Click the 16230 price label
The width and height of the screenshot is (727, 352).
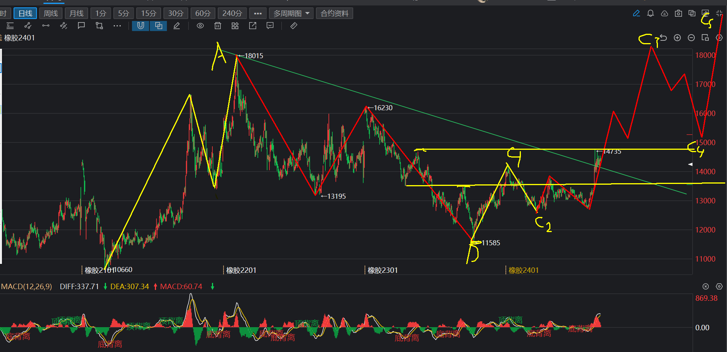click(383, 108)
